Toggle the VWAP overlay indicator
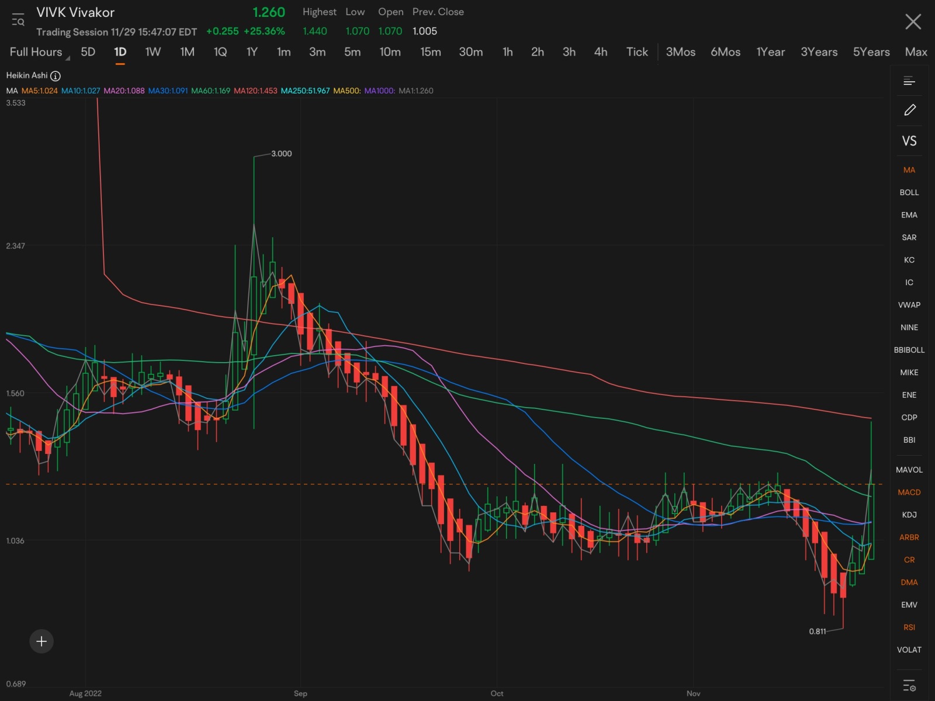This screenshot has width=935, height=701. click(x=909, y=305)
